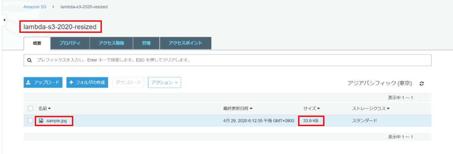Open the 管理 tab
Screen dimensions: 453x154
point(146,43)
